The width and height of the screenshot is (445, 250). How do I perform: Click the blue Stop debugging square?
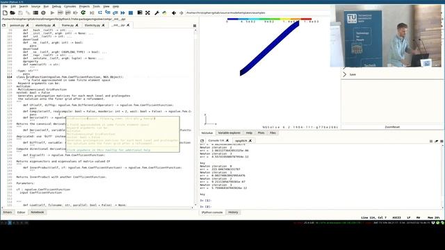point(131,12)
